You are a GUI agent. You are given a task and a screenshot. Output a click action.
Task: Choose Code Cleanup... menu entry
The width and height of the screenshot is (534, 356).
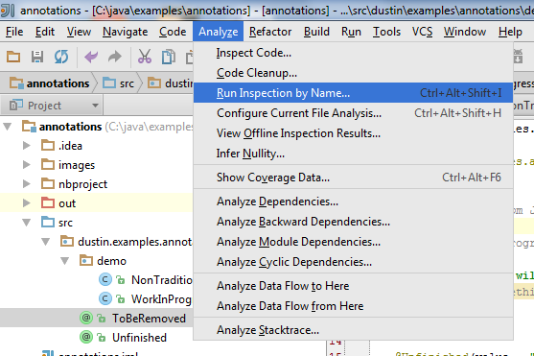[353, 73]
